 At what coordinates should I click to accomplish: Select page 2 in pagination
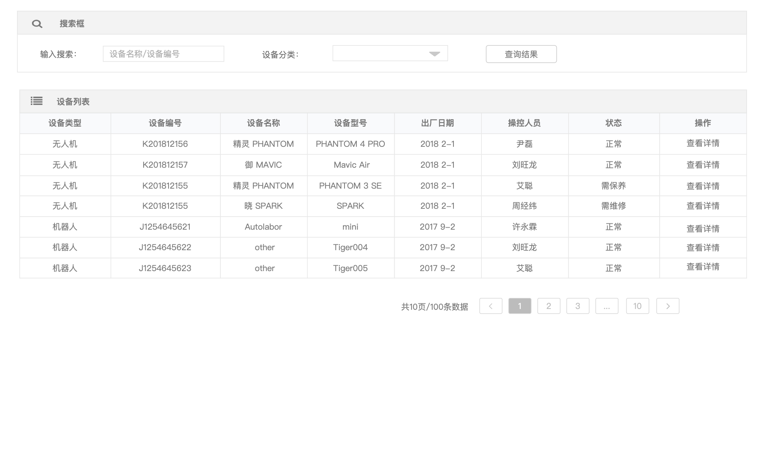coord(549,306)
